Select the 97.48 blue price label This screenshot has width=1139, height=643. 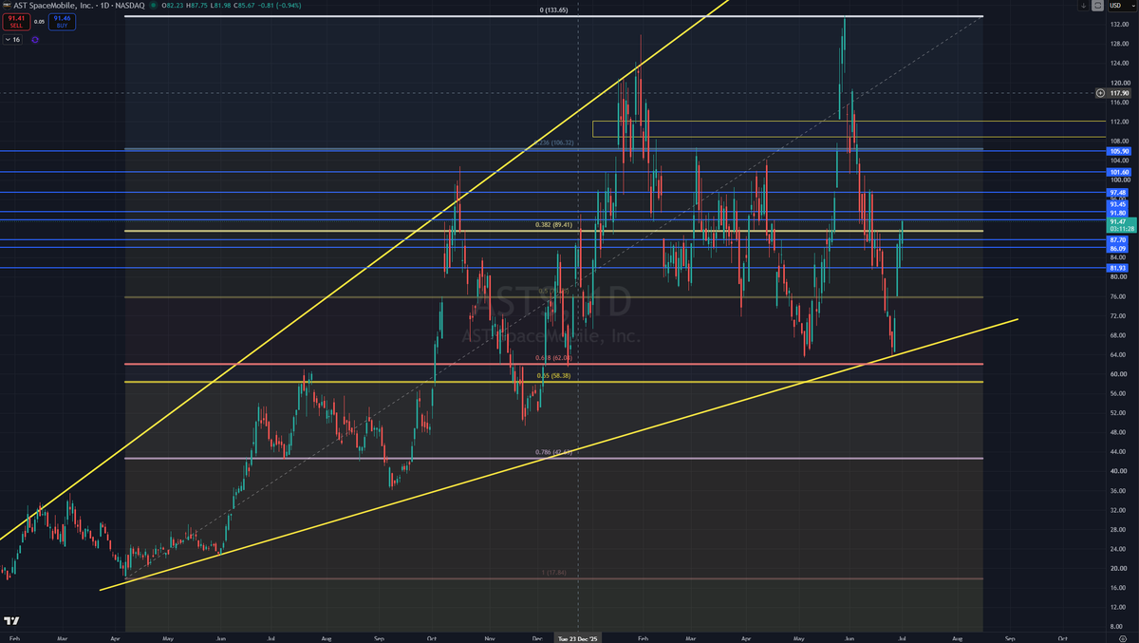coord(1118,193)
